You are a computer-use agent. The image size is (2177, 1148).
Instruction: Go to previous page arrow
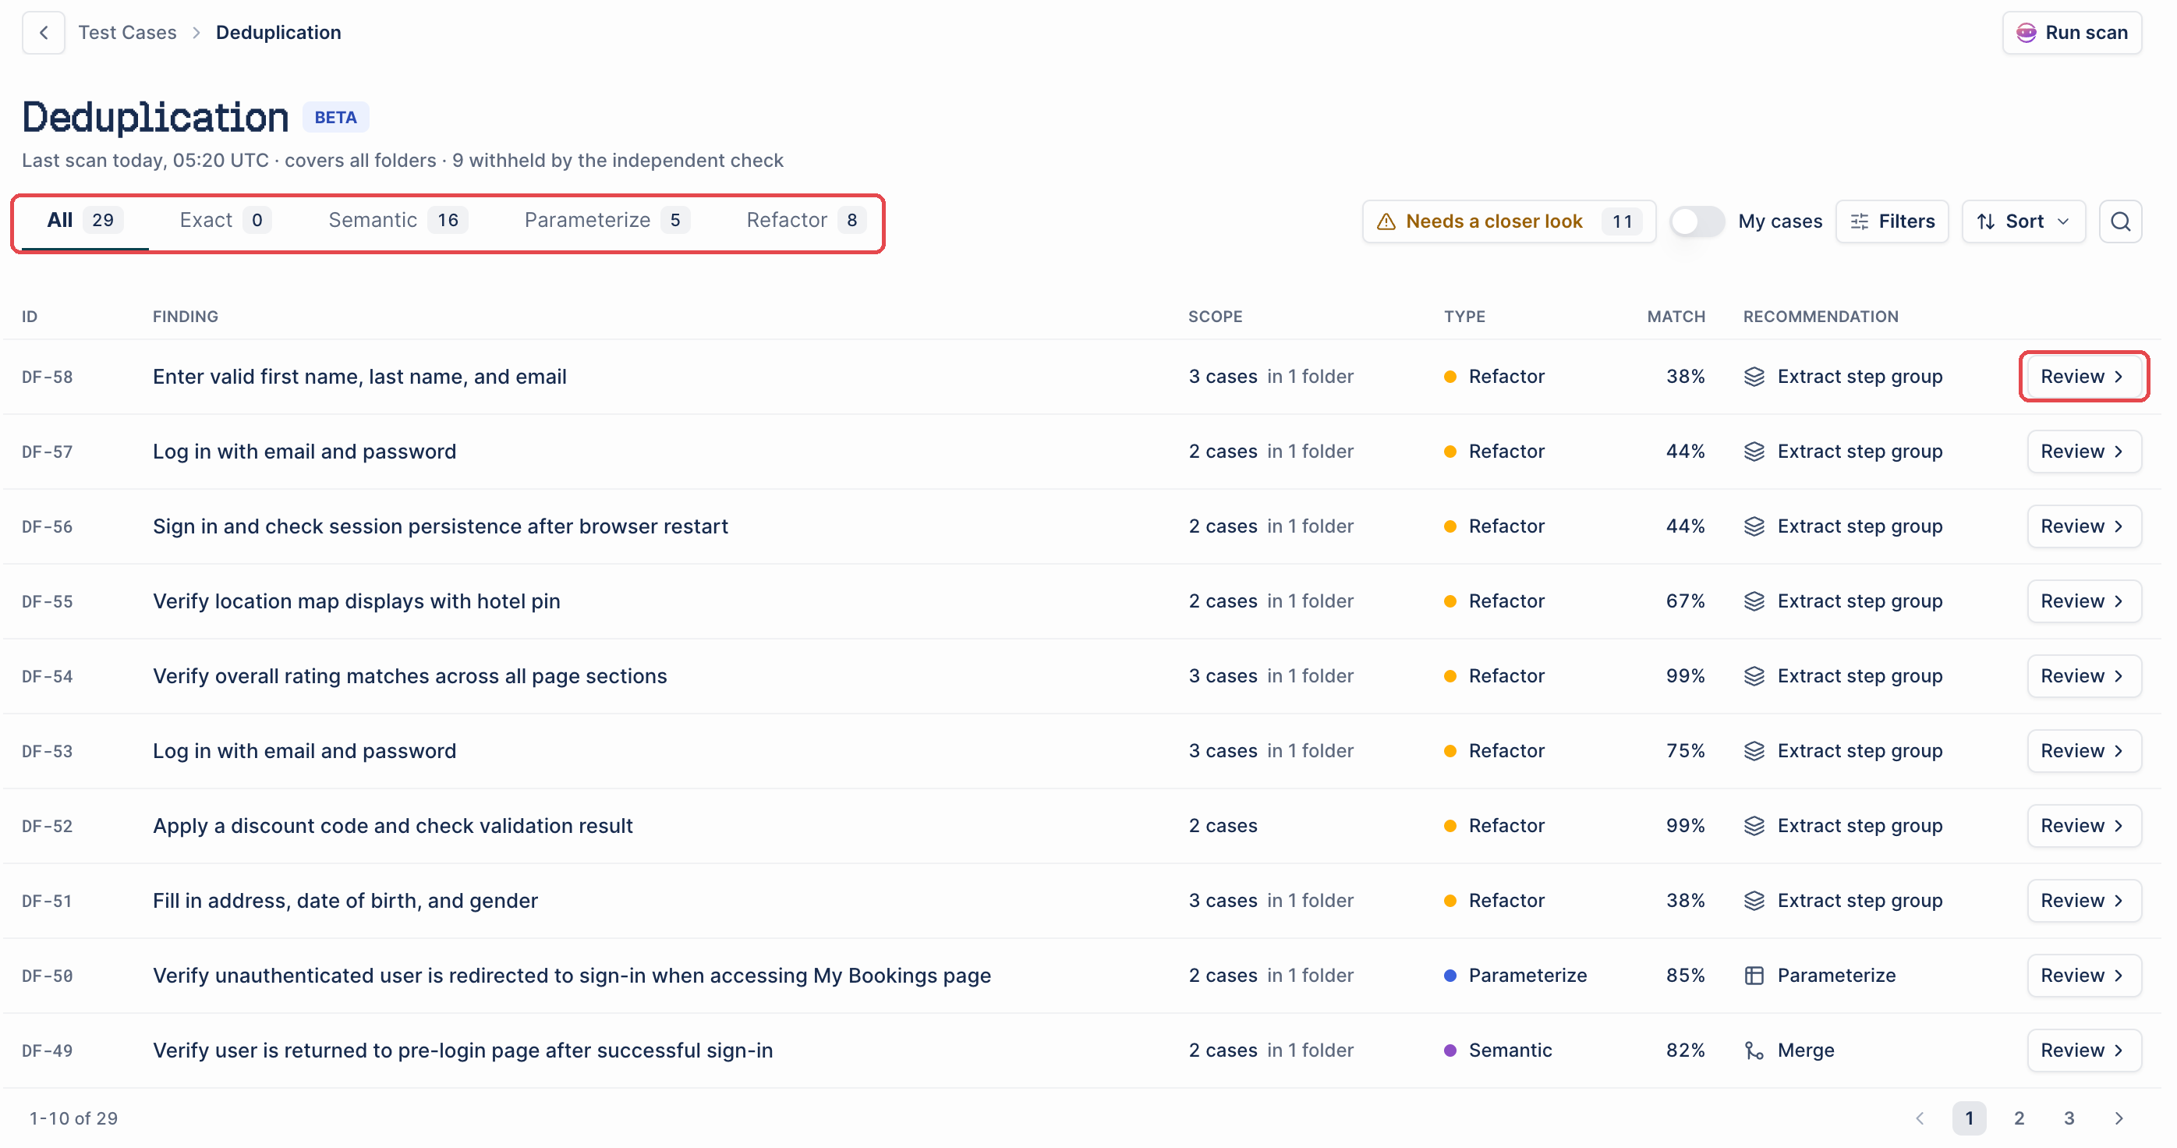pos(1918,1118)
